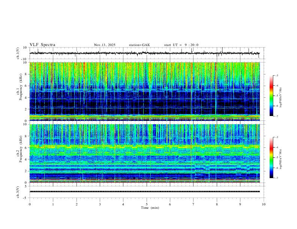Click the "ch.3(V)" axis label
Screen dimensions: 297x229
(18, 192)
